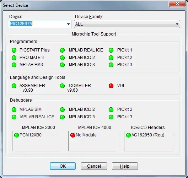The width and height of the screenshot is (188, 178).
Task: Click the programmer MPLAB REAL ICE status LED
Action: (x=62, y=50)
